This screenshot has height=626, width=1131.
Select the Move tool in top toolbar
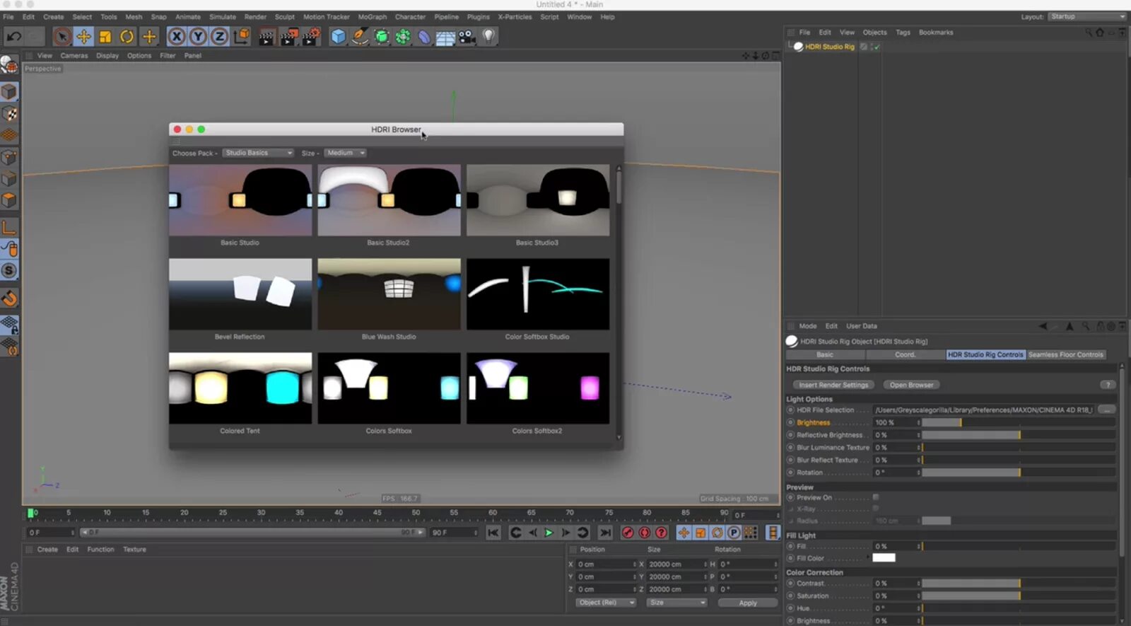coord(83,37)
